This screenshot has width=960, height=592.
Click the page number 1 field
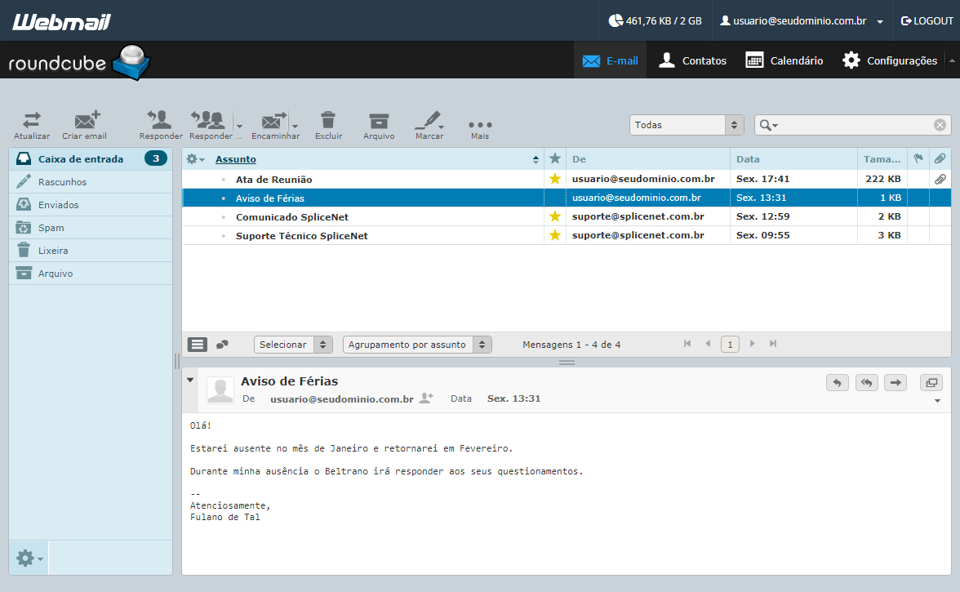(x=730, y=345)
